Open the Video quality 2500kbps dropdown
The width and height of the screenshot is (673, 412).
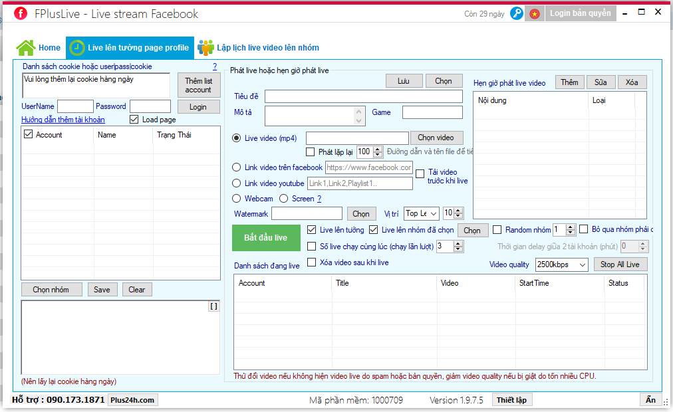click(x=561, y=264)
